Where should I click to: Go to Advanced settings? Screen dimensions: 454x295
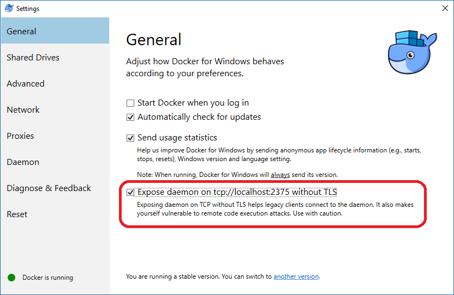26,84
